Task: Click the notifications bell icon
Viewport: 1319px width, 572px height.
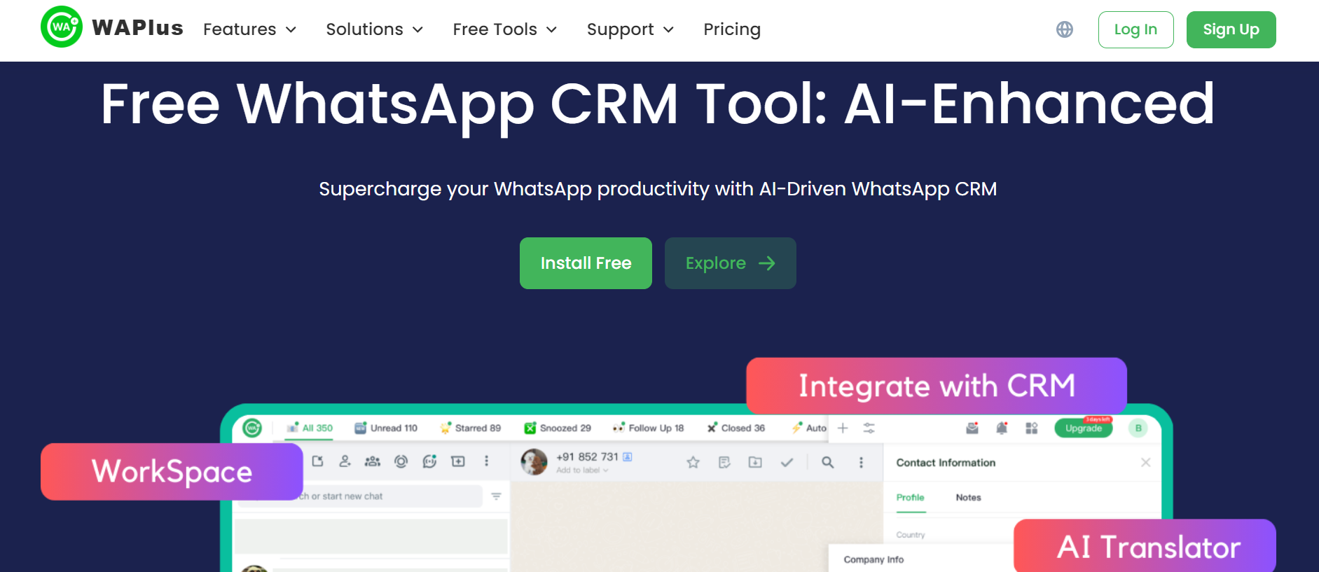Action: coord(1002,428)
